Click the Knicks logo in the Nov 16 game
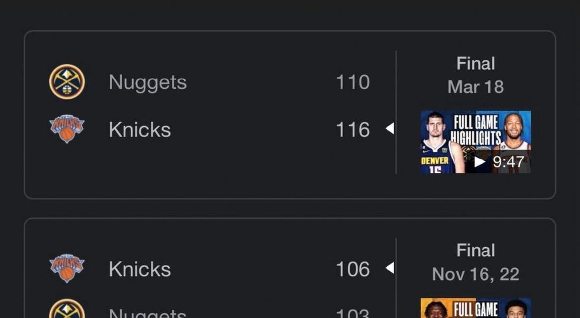Image resolution: width=580 pixels, height=318 pixels. pos(67,268)
